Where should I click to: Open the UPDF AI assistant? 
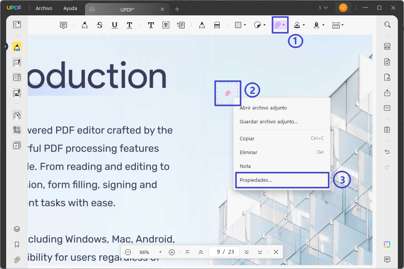pyautogui.click(x=387, y=244)
